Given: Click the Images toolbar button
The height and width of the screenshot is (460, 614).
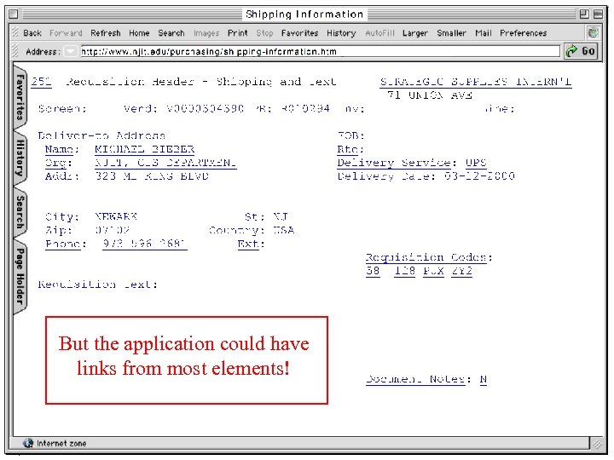Looking at the screenshot, I should [x=206, y=33].
